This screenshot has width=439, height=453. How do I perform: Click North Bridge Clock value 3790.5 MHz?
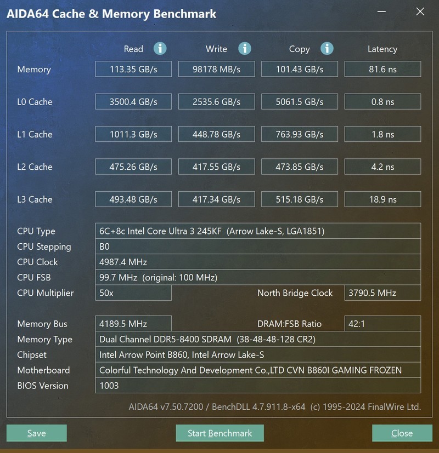tap(382, 293)
